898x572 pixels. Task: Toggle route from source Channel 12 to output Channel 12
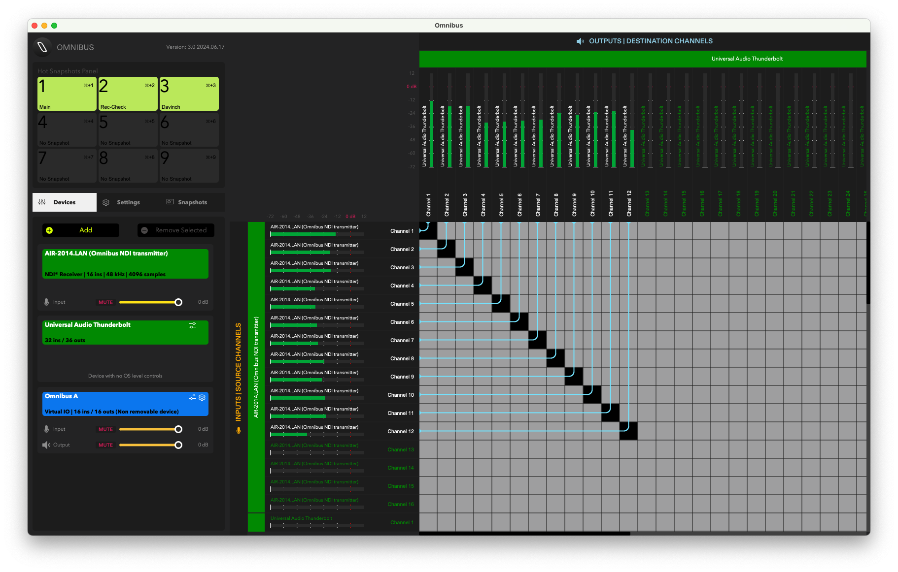pos(629,431)
